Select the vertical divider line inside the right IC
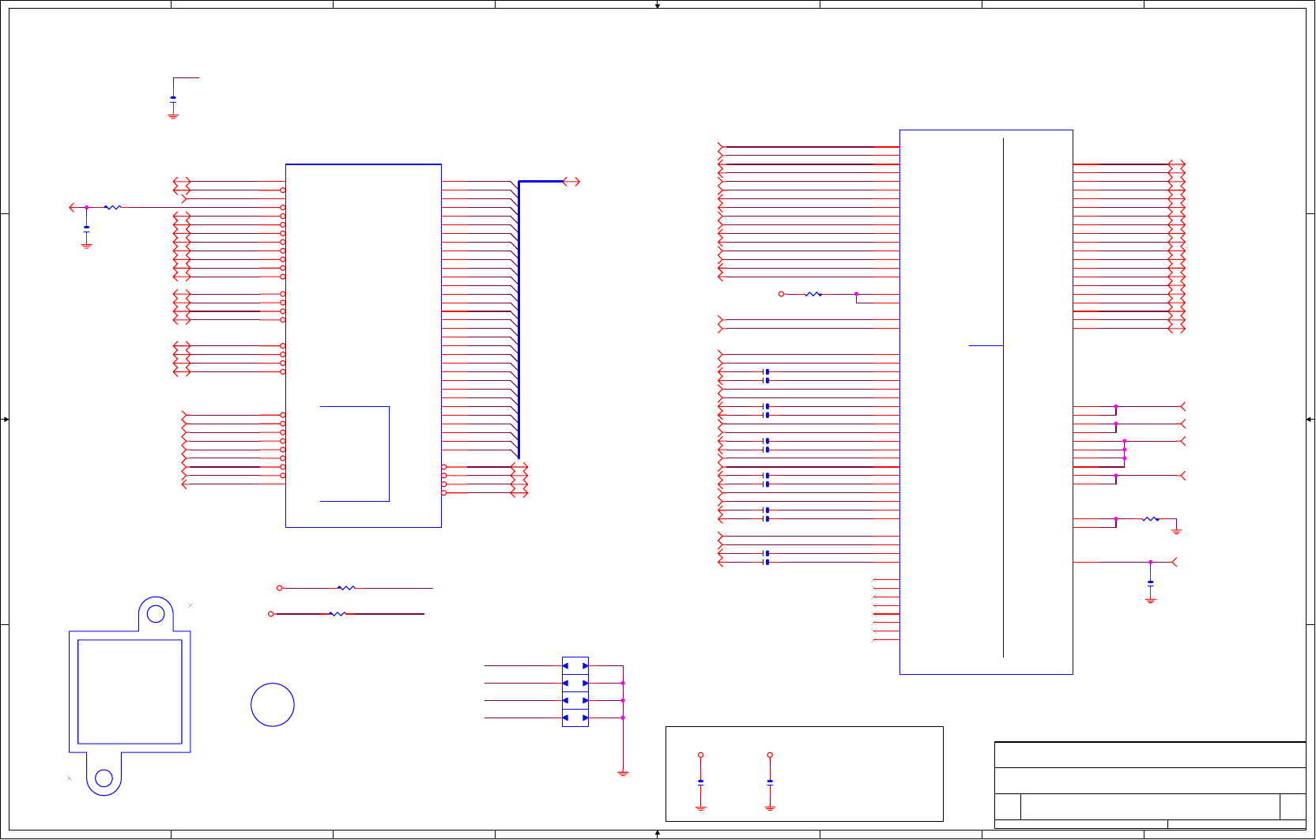Screen dimensions: 1316x840 click(1004, 397)
